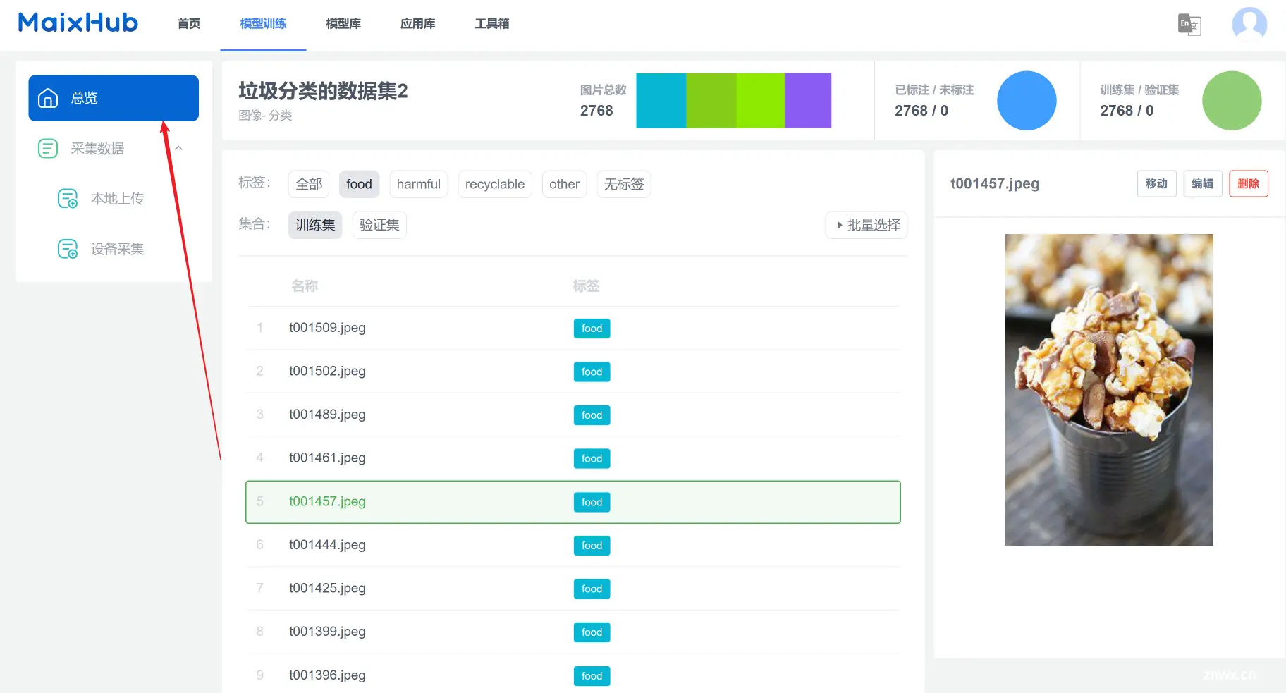This screenshot has height=693, width=1286.
Task: Click the 标签 column header
Action: [x=586, y=286]
